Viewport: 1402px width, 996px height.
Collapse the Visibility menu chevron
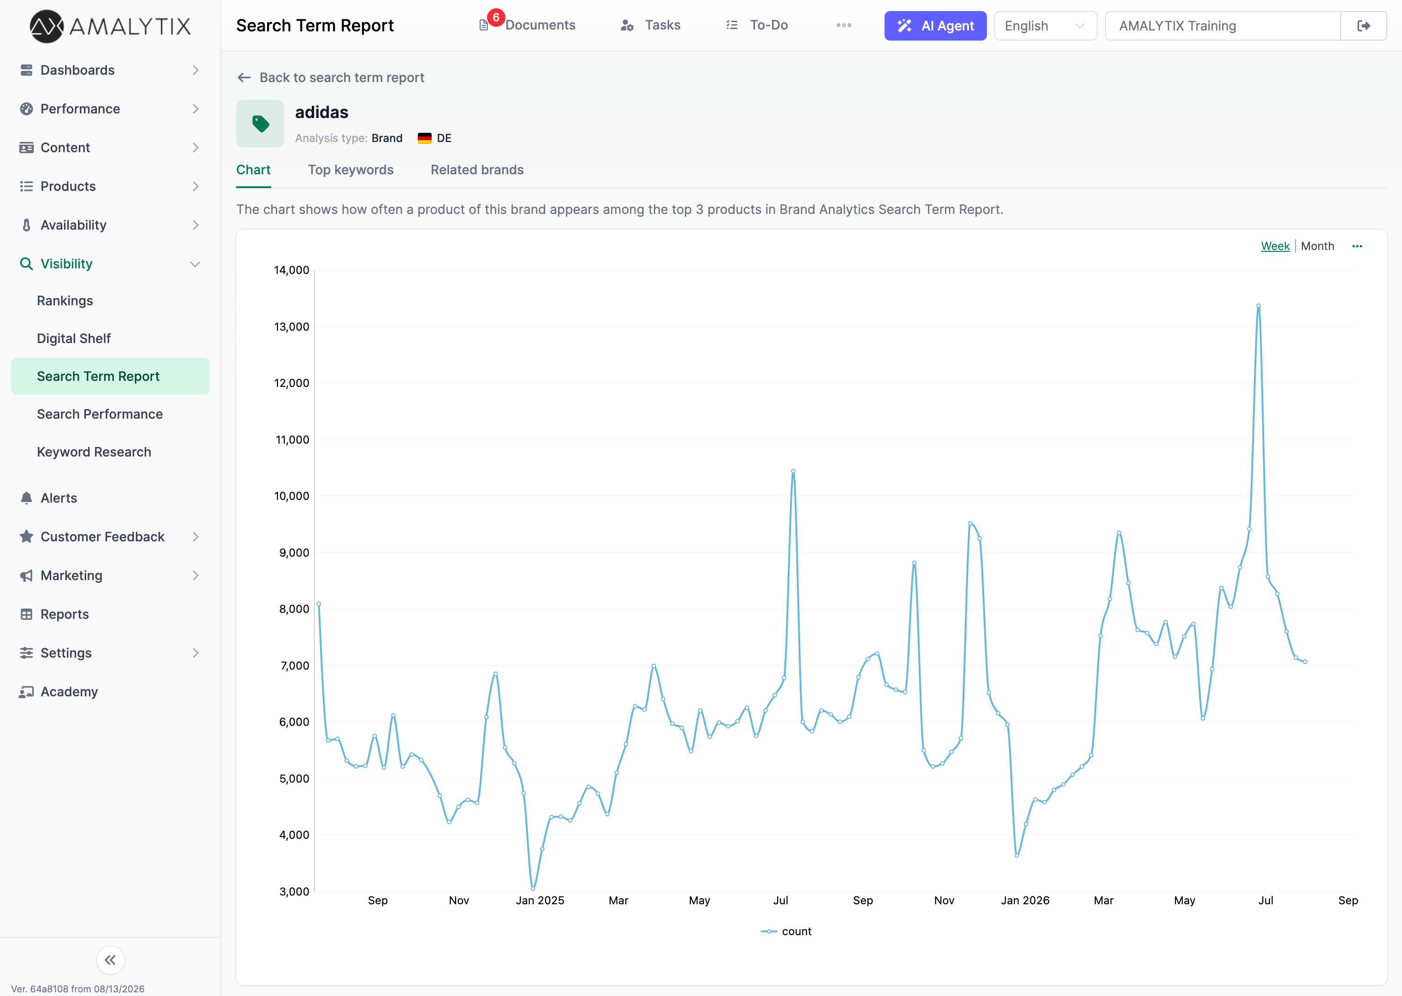(x=196, y=264)
